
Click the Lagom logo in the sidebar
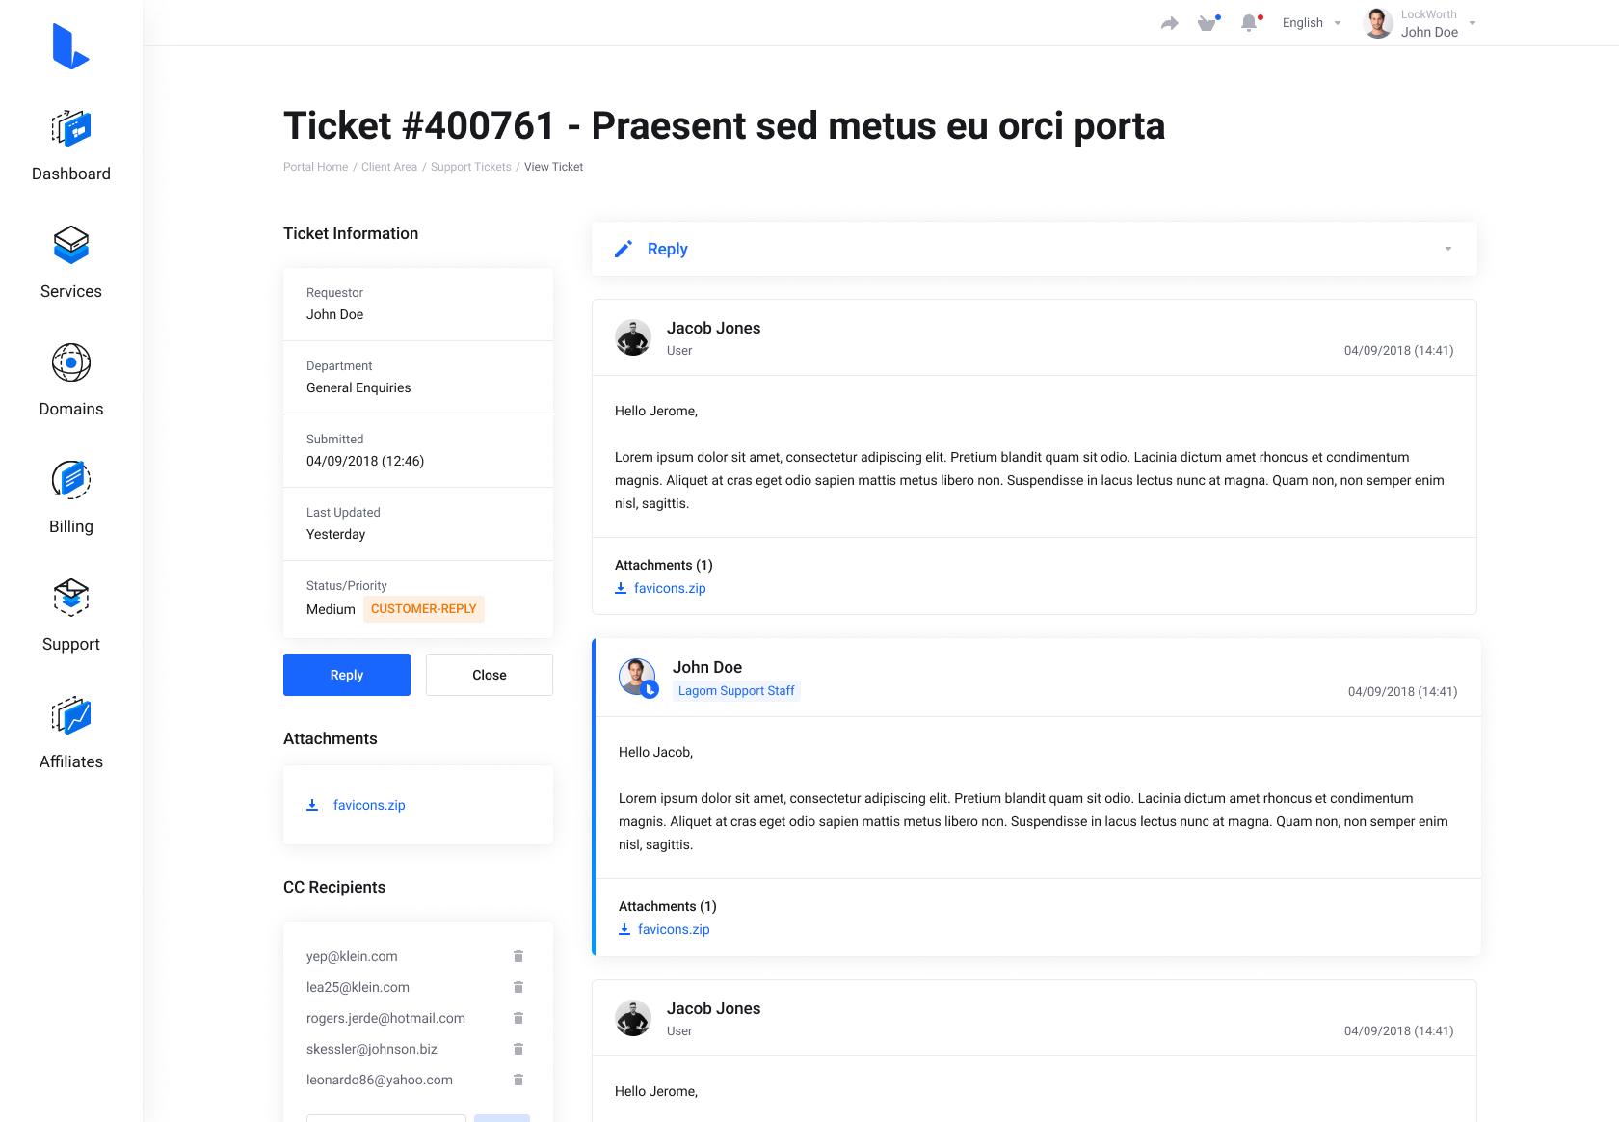(70, 46)
